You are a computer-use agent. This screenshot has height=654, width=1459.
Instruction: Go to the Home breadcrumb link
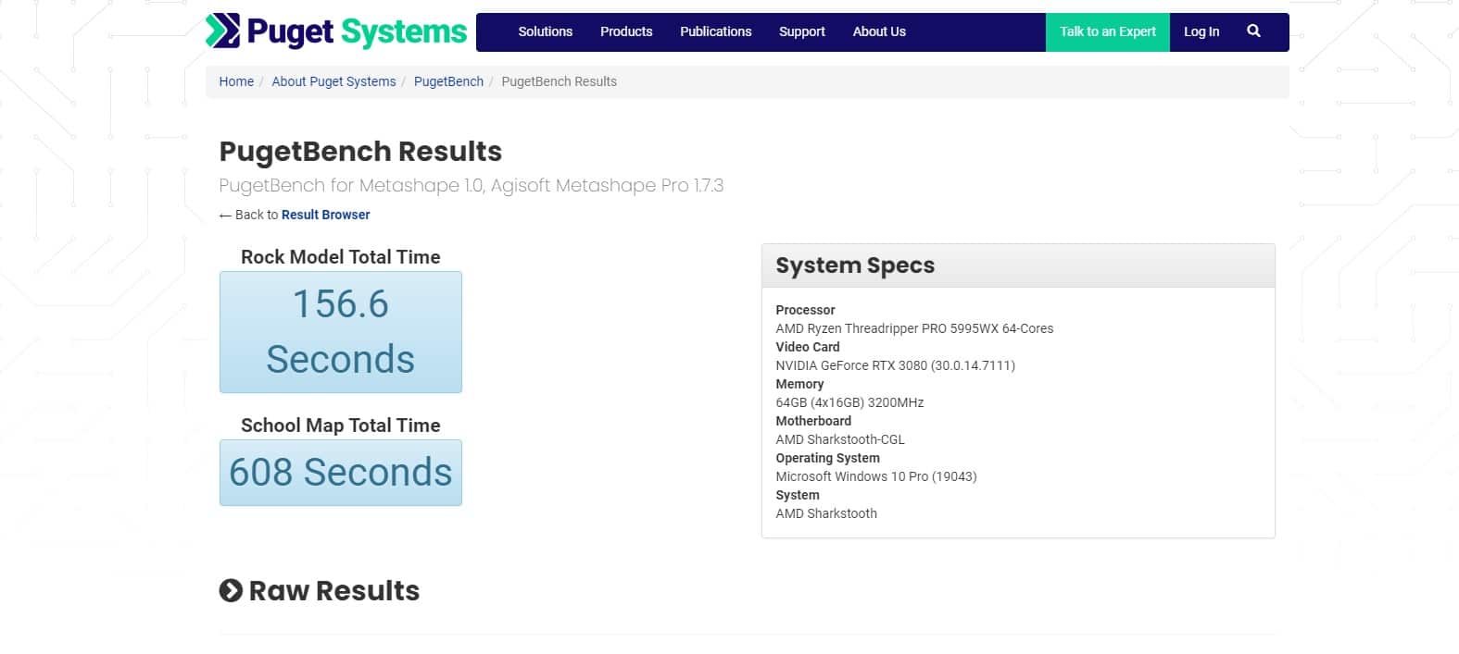coord(236,81)
